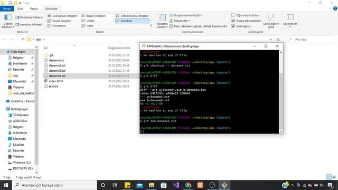Viewport: 338px width, 190px height.
Task: Select file test.txt
Action: click(x=53, y=86)
